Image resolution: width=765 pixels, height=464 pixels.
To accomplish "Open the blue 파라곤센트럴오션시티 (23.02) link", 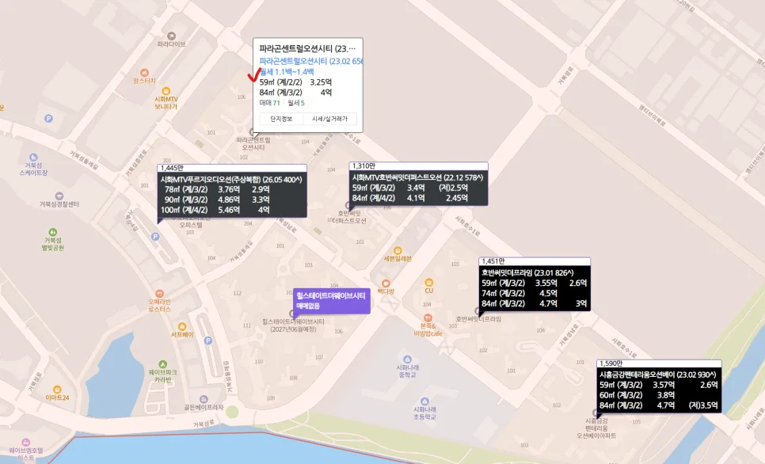I will point(310,61).
